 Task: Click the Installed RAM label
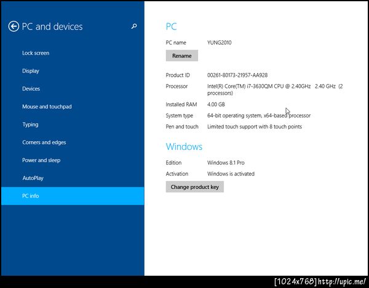pyautogui.click(x=181, y=104)
